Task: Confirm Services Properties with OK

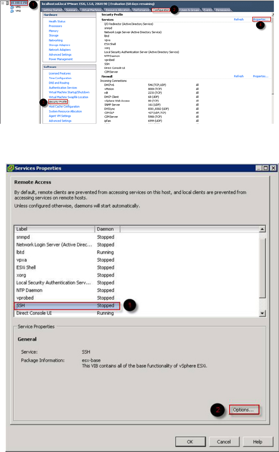Action: [x=190, y=442]
